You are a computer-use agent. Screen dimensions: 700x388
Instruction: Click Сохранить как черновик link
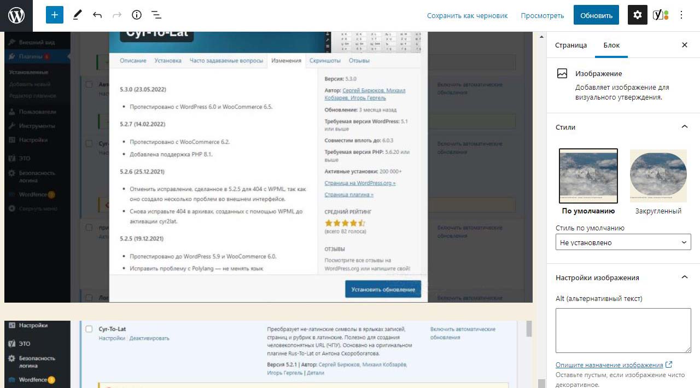point(467,15)
